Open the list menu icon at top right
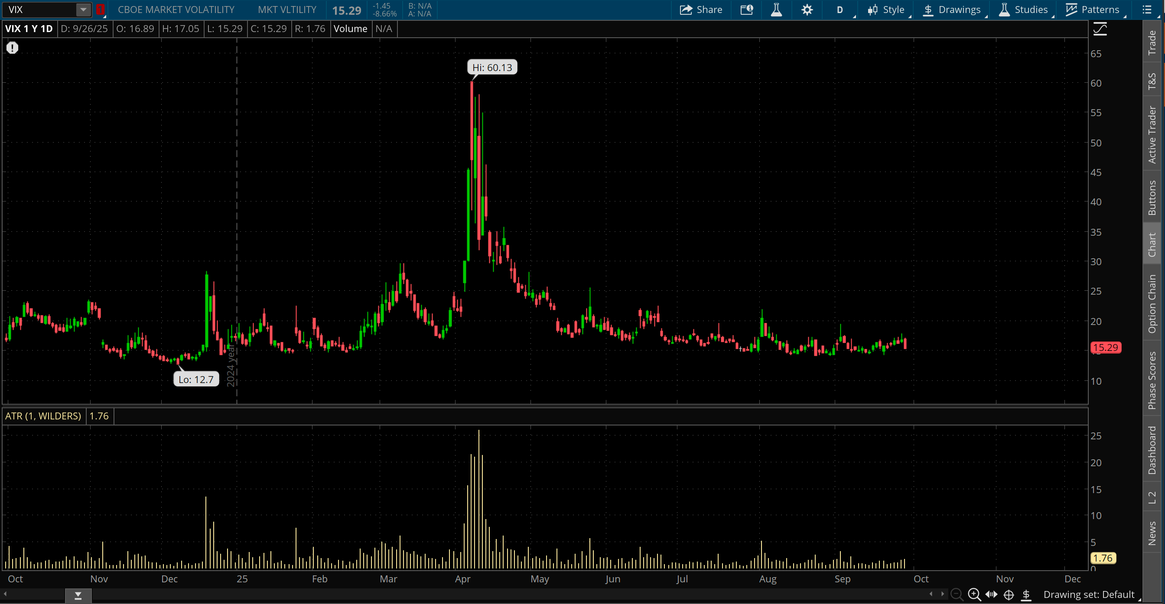This screenshot has width=1165, height=604. click(1146, 10)
